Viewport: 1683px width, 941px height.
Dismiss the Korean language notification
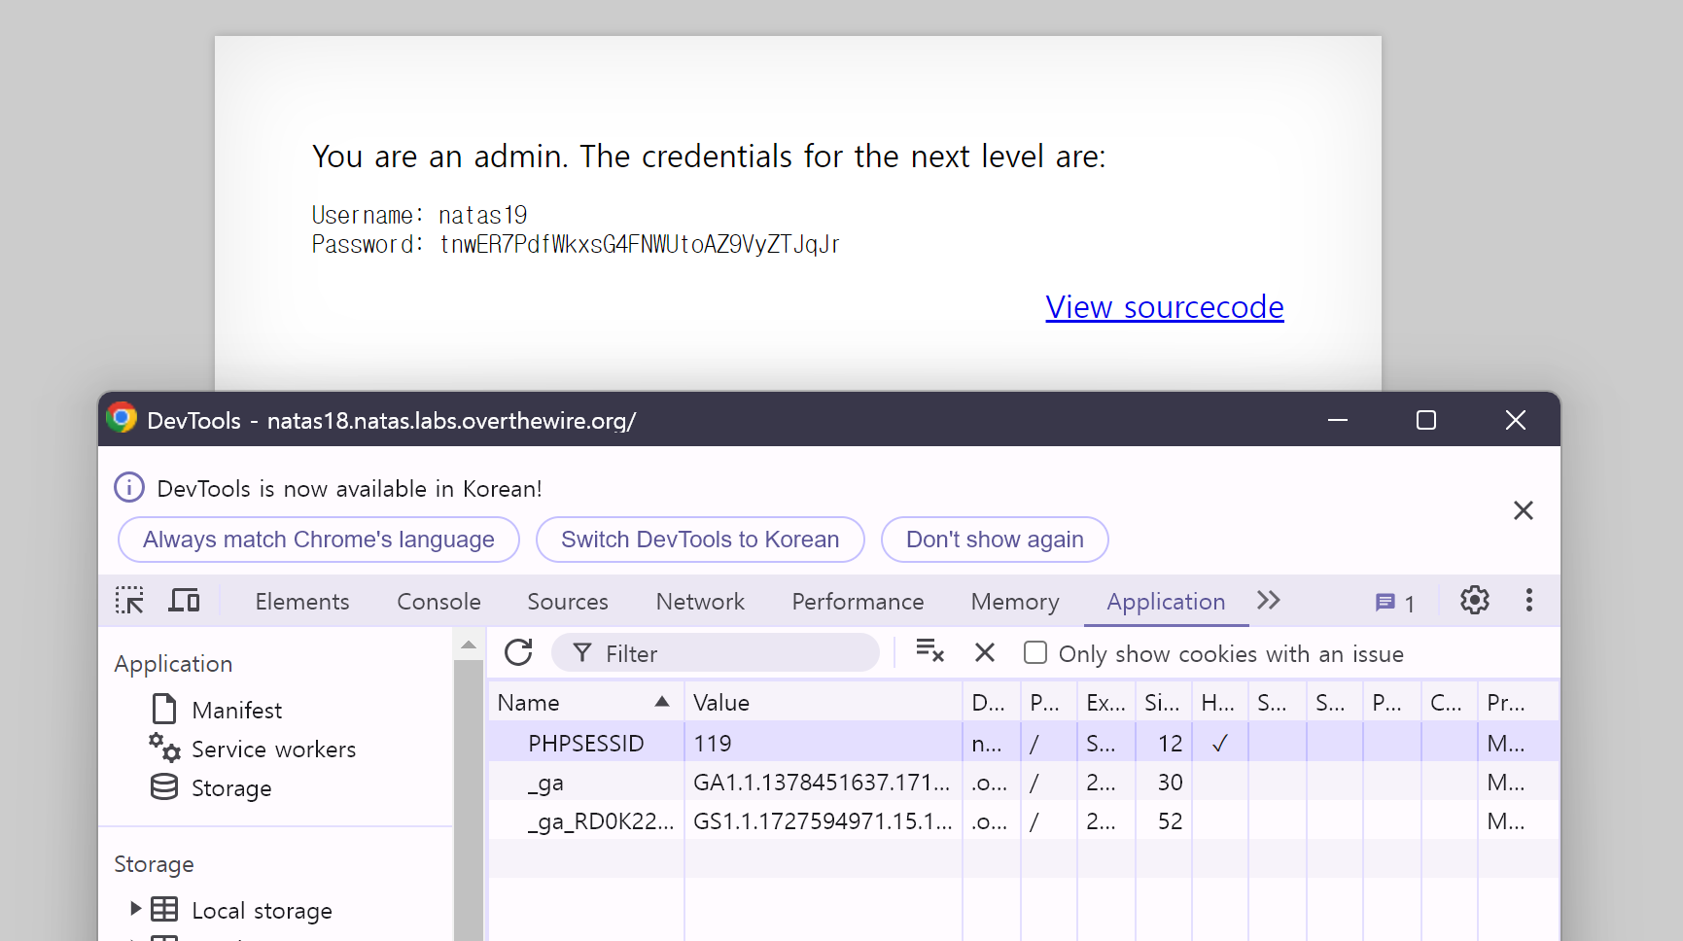[1524, 510]
